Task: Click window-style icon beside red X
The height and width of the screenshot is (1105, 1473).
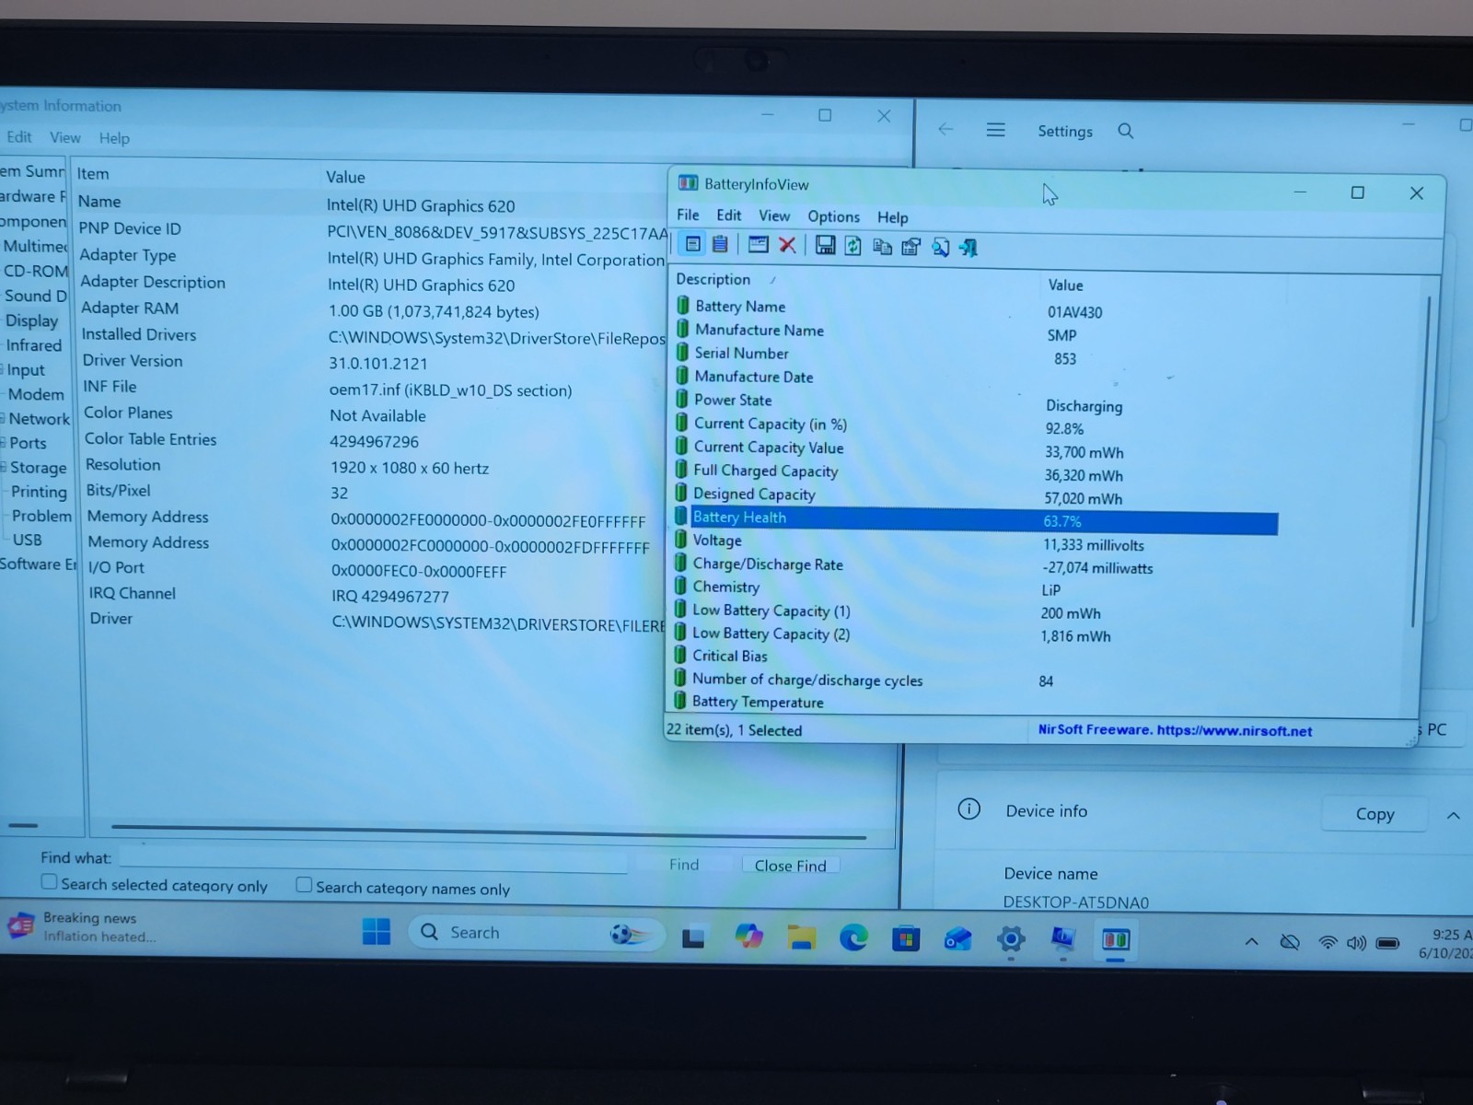Action: tap(758, 244)
